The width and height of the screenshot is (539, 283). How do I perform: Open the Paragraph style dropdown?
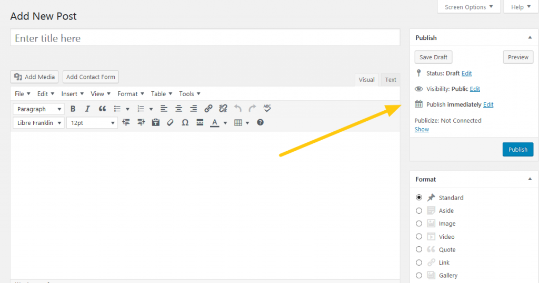tap(38, 109)
